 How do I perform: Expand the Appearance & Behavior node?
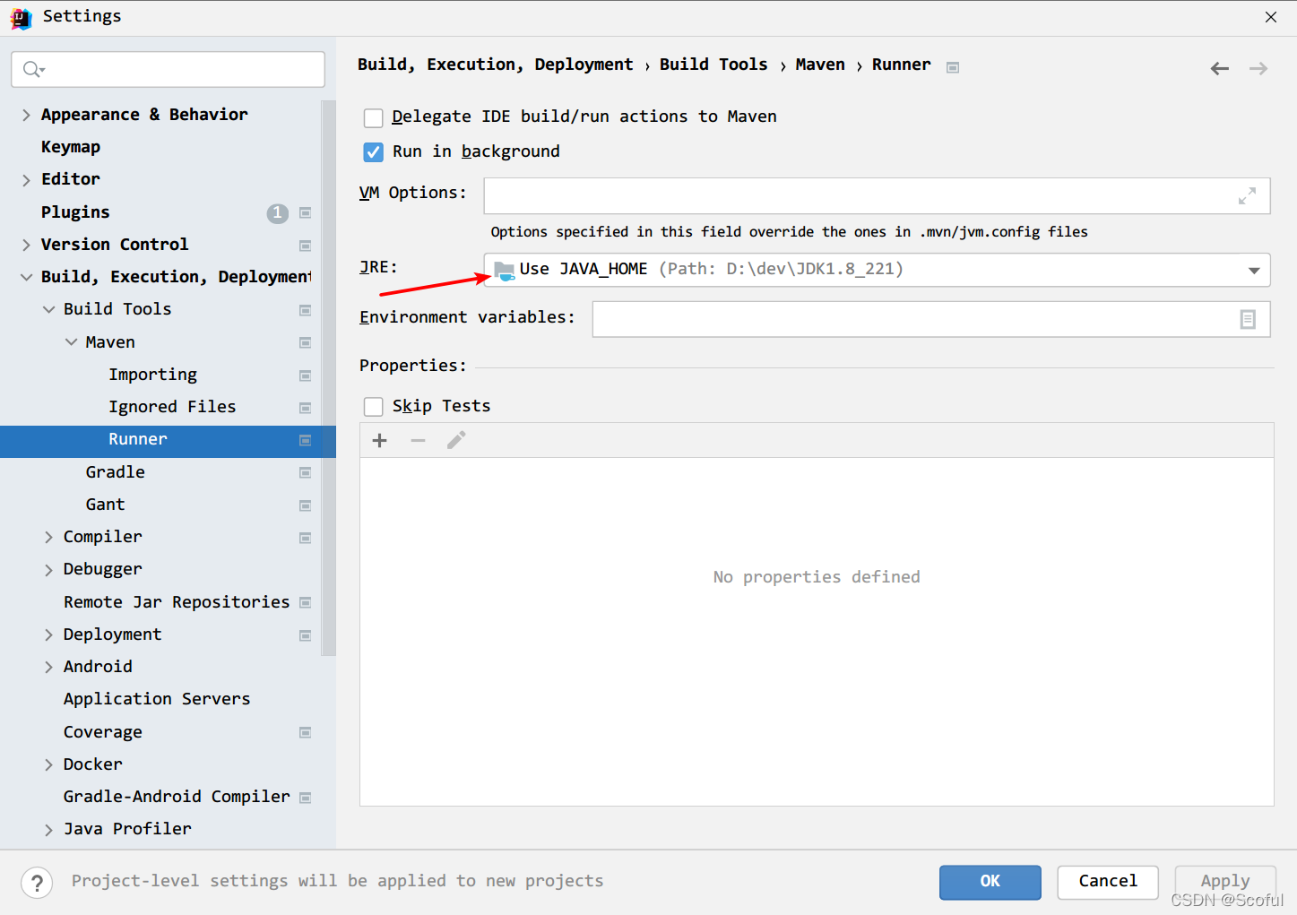26,115
